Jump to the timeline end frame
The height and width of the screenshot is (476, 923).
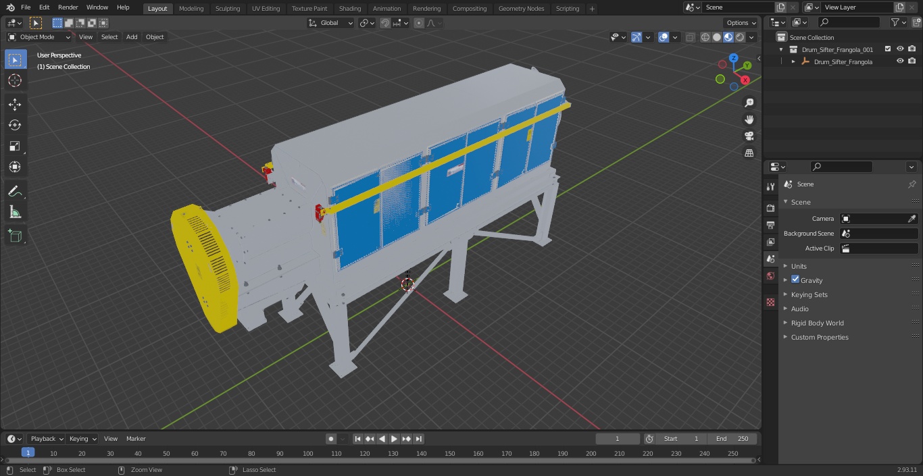(x=419, y=439)
